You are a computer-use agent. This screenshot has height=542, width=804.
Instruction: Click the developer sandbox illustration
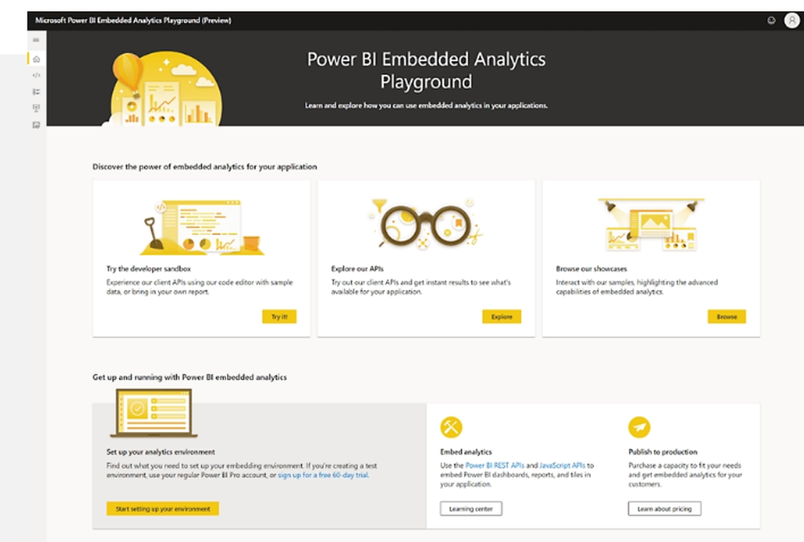[202, 227]
